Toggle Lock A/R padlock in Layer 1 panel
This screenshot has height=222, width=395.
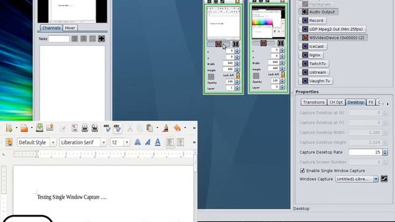click(238, 75)
